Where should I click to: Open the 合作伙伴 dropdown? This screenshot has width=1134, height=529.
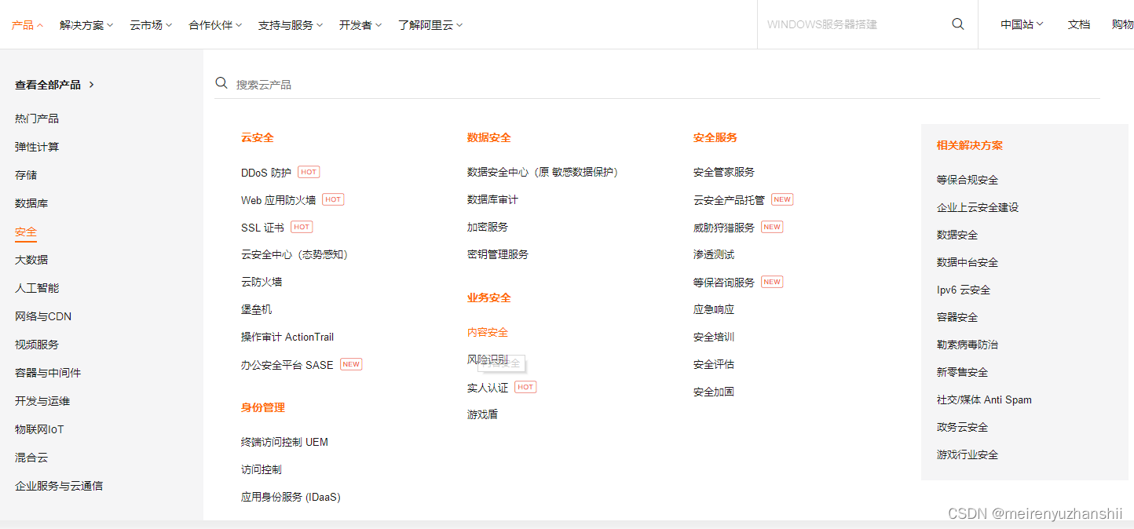pos(215,25)
